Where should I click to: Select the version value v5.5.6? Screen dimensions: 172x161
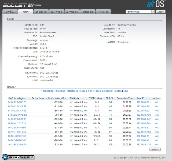point(43,44)
